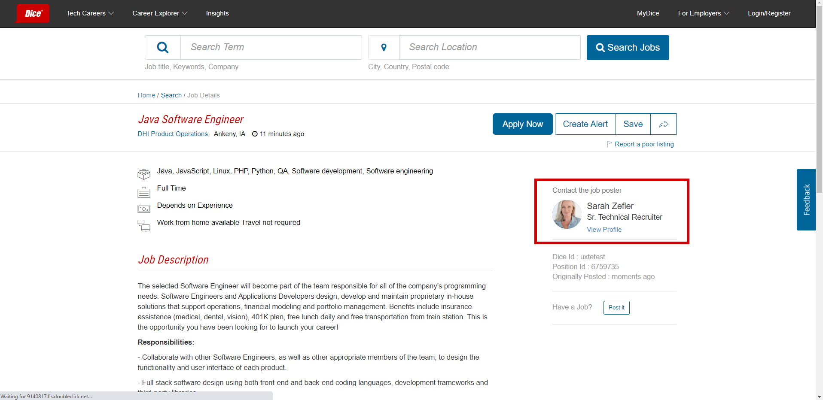Click the share arrow next to Save
Image resolution: width=823 pixels, height=400 pixels.
(x=663, y=124)
